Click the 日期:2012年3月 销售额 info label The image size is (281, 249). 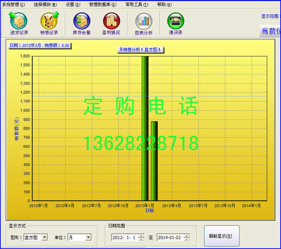pyautogui.click(x=40, y=45)
